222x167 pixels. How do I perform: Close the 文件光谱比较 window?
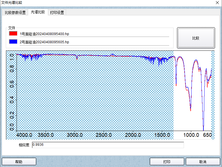(x=217, y=3)
